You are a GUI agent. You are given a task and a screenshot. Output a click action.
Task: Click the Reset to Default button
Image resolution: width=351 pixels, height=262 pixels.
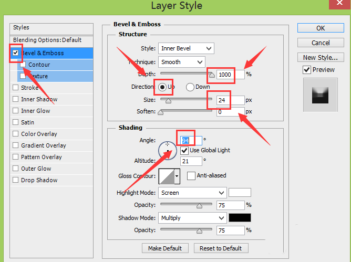pyautogui.click(x=221, y=248)
